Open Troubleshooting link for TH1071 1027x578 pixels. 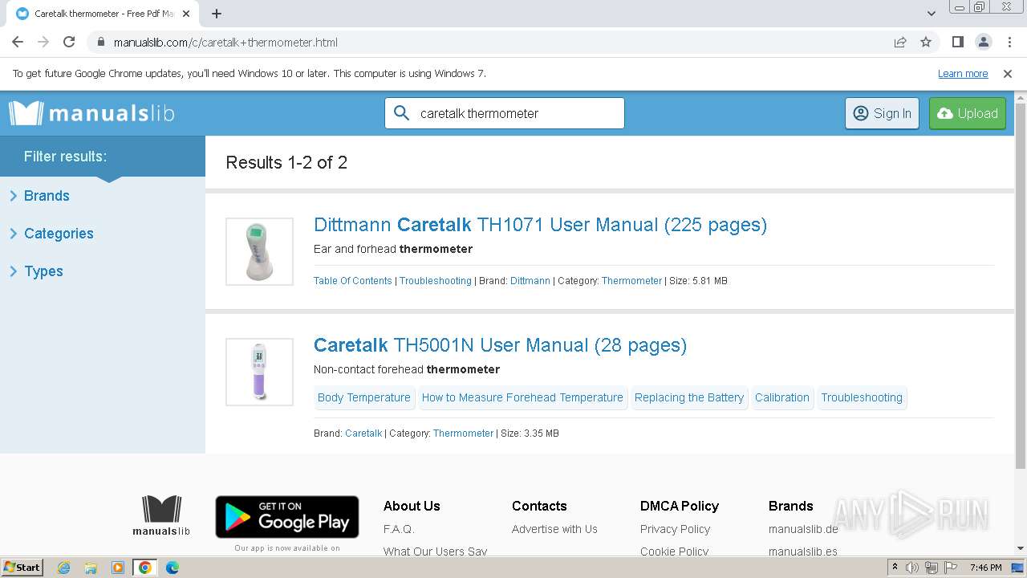pos(436,281)
